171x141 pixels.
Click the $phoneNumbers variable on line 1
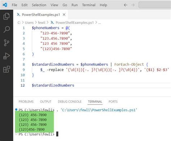tap(45, 28)
